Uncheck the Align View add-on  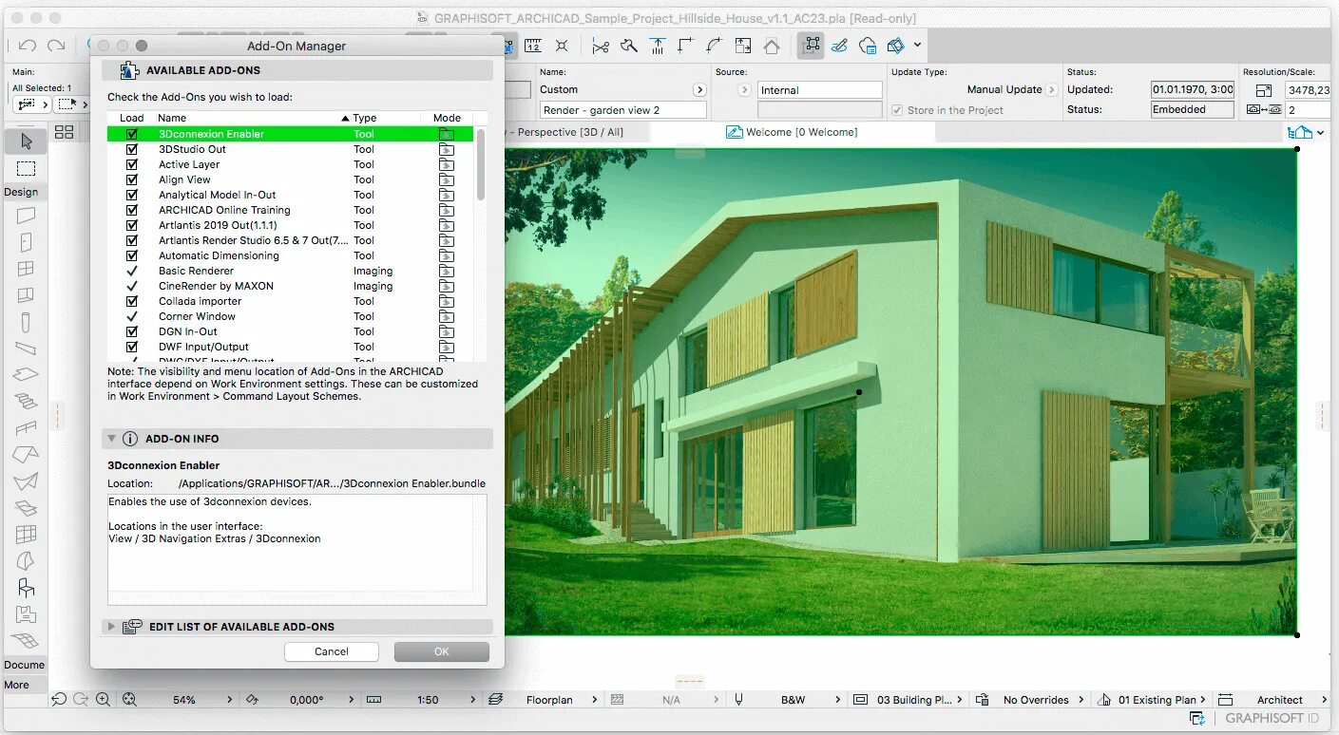pyautogui.click(x=132, y=179)
